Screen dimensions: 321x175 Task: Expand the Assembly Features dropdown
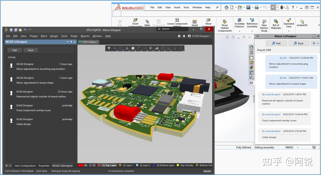pyautogui.click(x=239, y=30)
